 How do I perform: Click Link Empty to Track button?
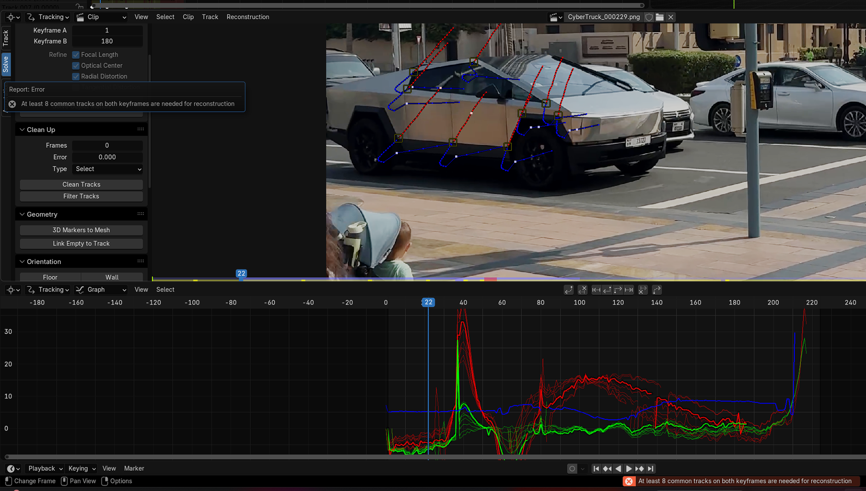coord(81,243)
